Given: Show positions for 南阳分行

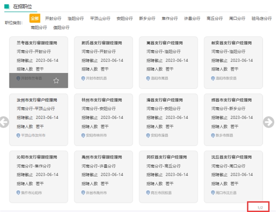Looking at the screenshot, I should pos(39,27).
